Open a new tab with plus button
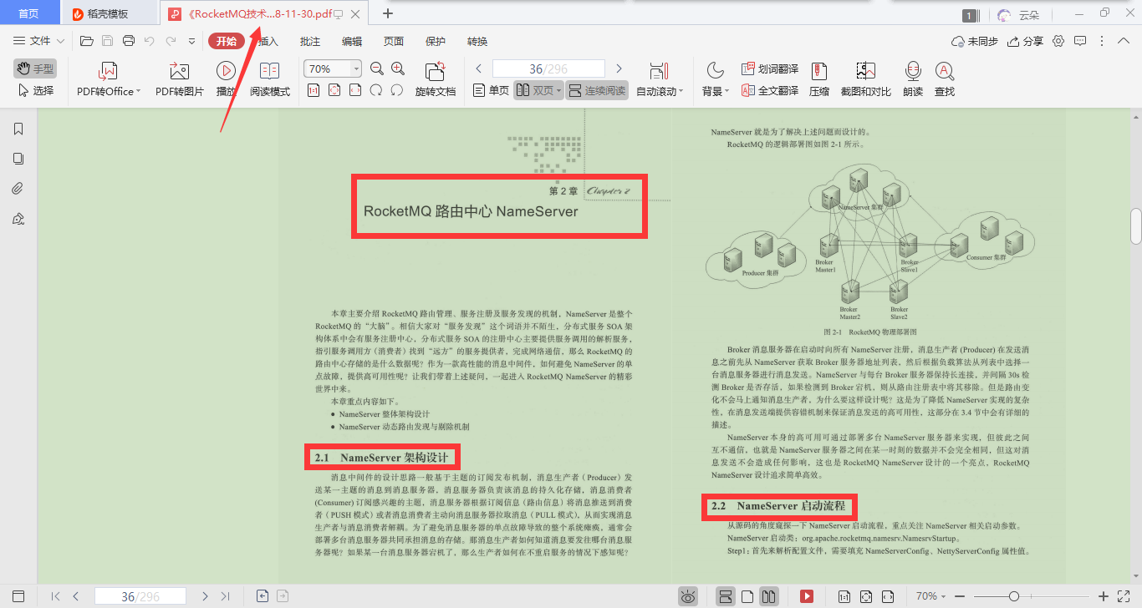This screenshot has height=608, width=1142. [388, 13]
